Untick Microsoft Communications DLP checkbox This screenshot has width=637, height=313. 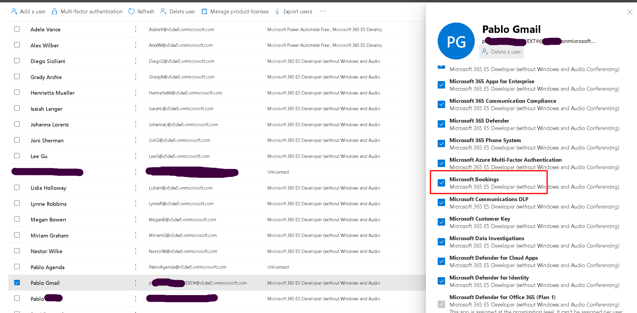441,203
